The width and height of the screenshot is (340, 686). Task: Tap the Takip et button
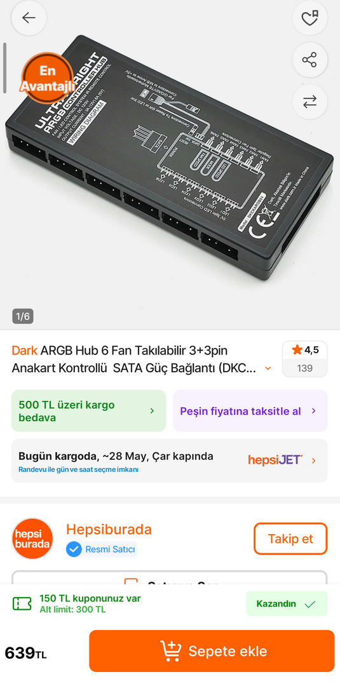(290, 539)
